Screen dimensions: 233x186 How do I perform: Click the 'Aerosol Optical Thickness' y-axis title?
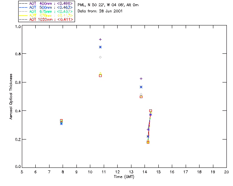coord(11,97)
